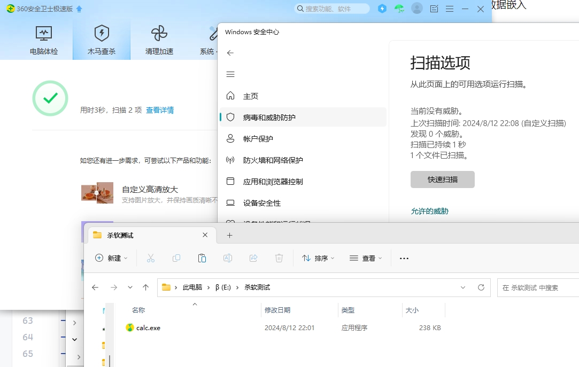This screenshot has height=367, width=579.
Task: Click the Copy icon in Explorer toolbar
Action: [176, 258]
